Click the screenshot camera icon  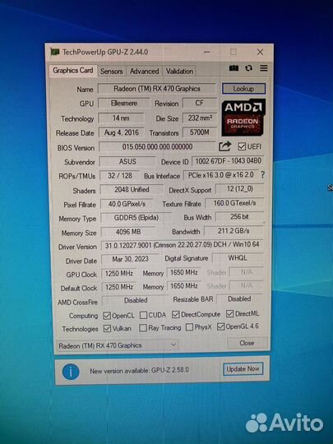coord(234,68)
